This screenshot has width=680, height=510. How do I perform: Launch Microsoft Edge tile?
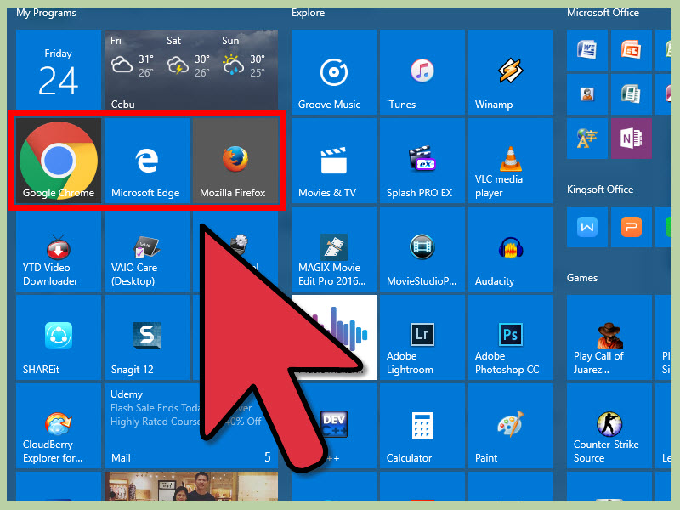[x=147, y=161]
